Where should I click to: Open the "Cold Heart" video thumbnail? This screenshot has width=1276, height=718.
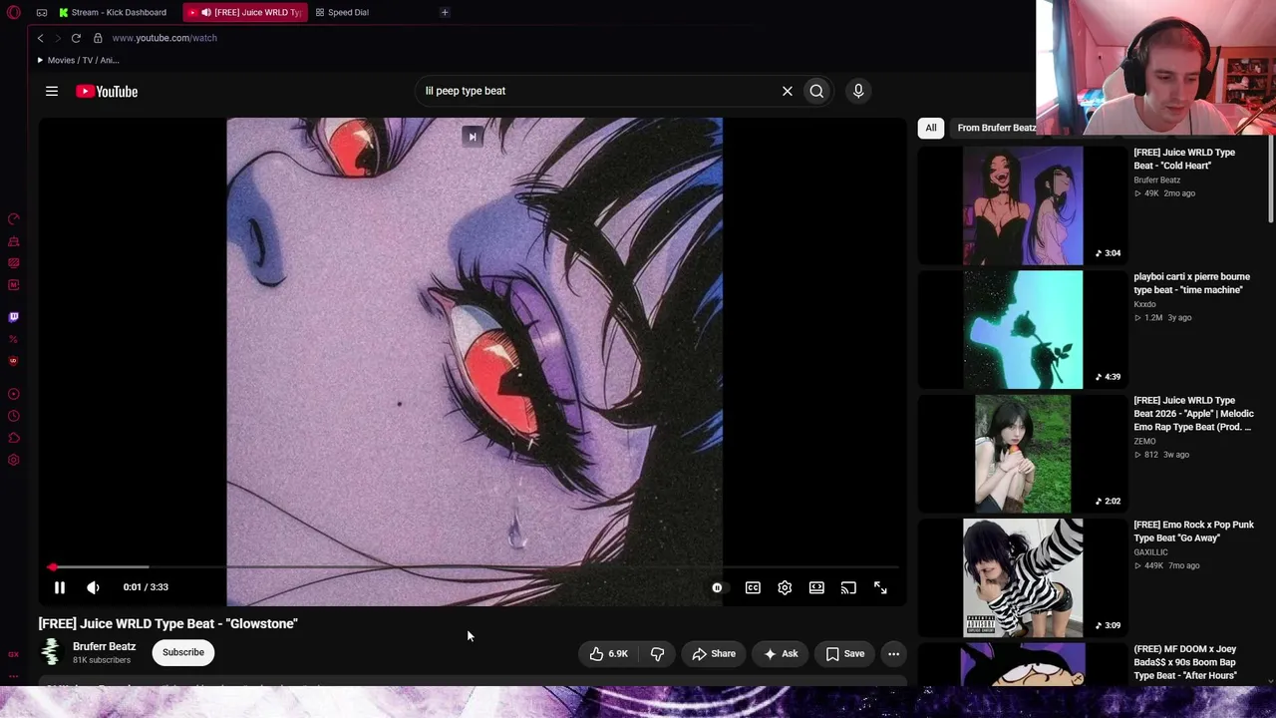coord(1023,205)
